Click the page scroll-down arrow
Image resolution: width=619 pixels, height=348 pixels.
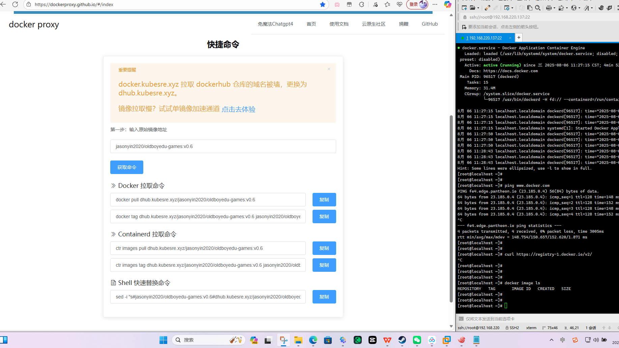tap(451, 326)
